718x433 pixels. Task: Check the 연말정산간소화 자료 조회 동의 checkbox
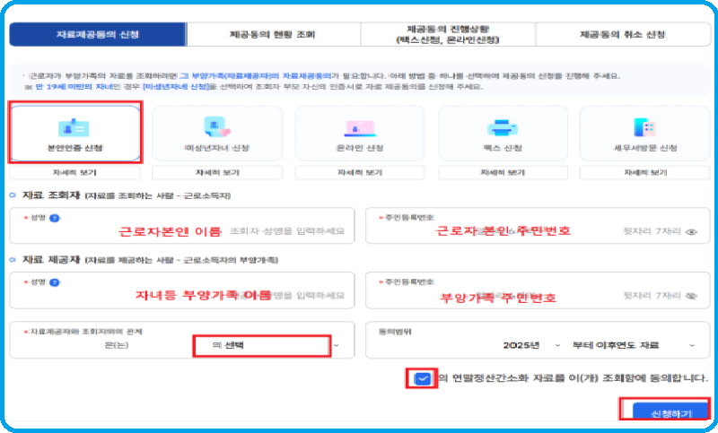(x=421, y=378)
